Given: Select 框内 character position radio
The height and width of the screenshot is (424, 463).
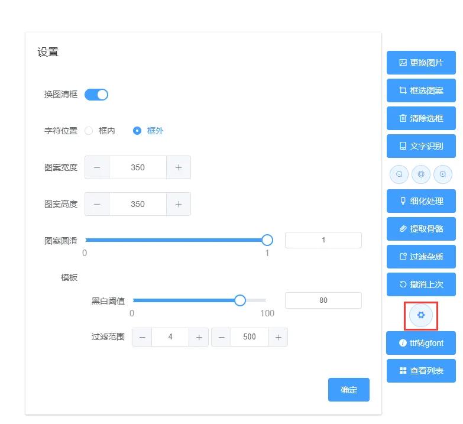Looking at the screenshot, I should point(89,131).
